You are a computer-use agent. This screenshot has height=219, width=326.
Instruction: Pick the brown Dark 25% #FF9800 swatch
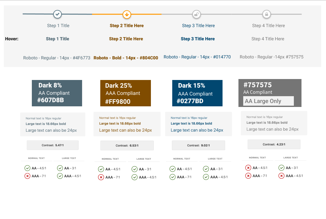pyautogui.click(x=125, y=93)
